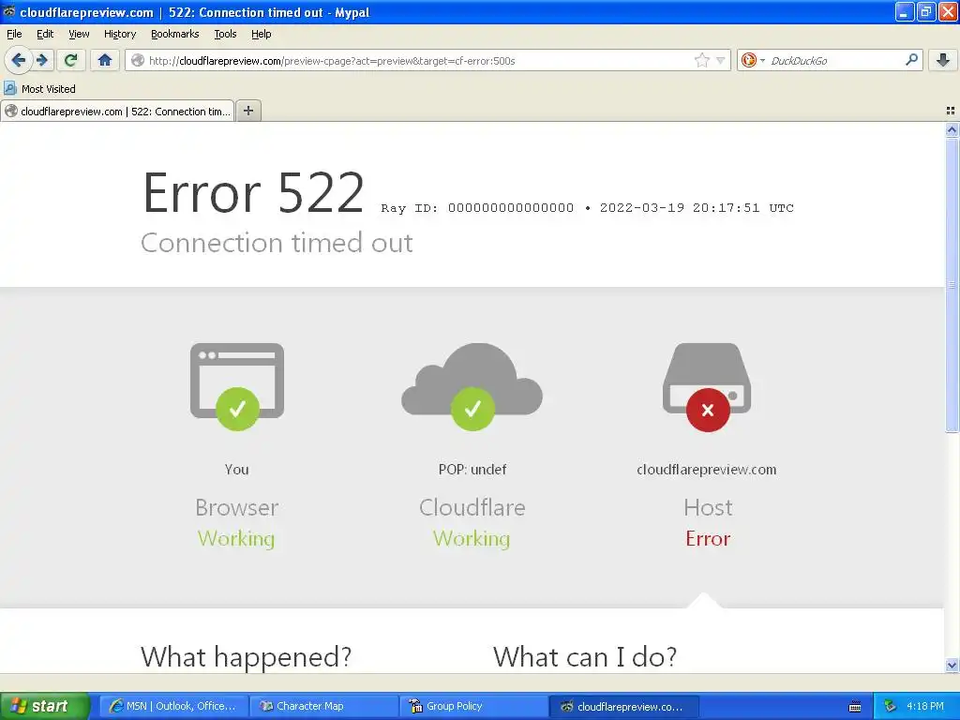Click the network tray icon beside clock
The height and width of the screenshot is (720, 960).
point(890,706)
